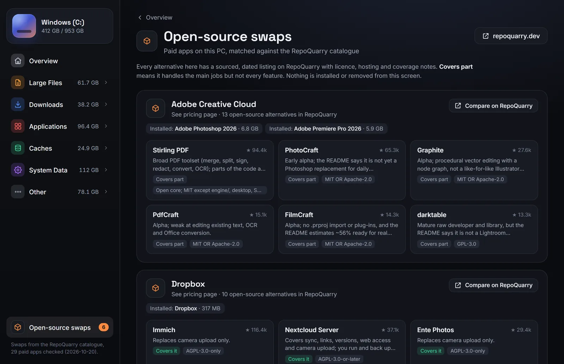Expand System Data with its chevron
564x364 pixels.
click(x=106, y=170)
